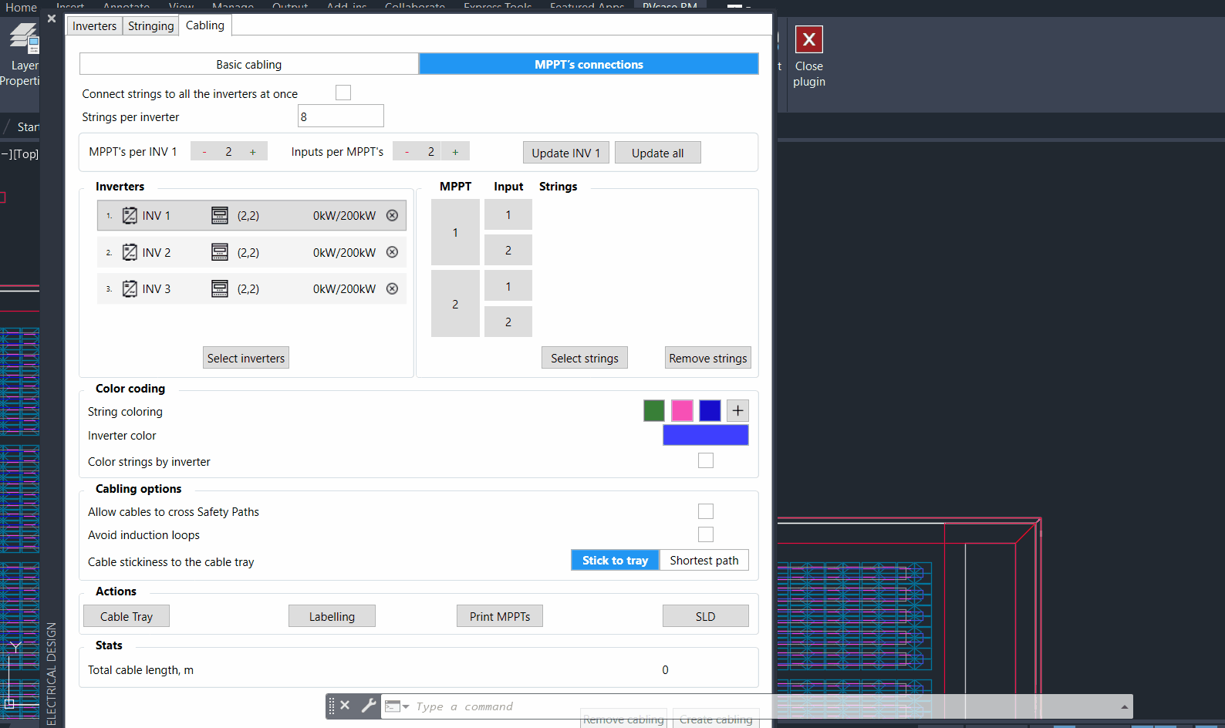
Task: Decrease Inputs per MPPT's value
Action: click(x=407, y=152)
